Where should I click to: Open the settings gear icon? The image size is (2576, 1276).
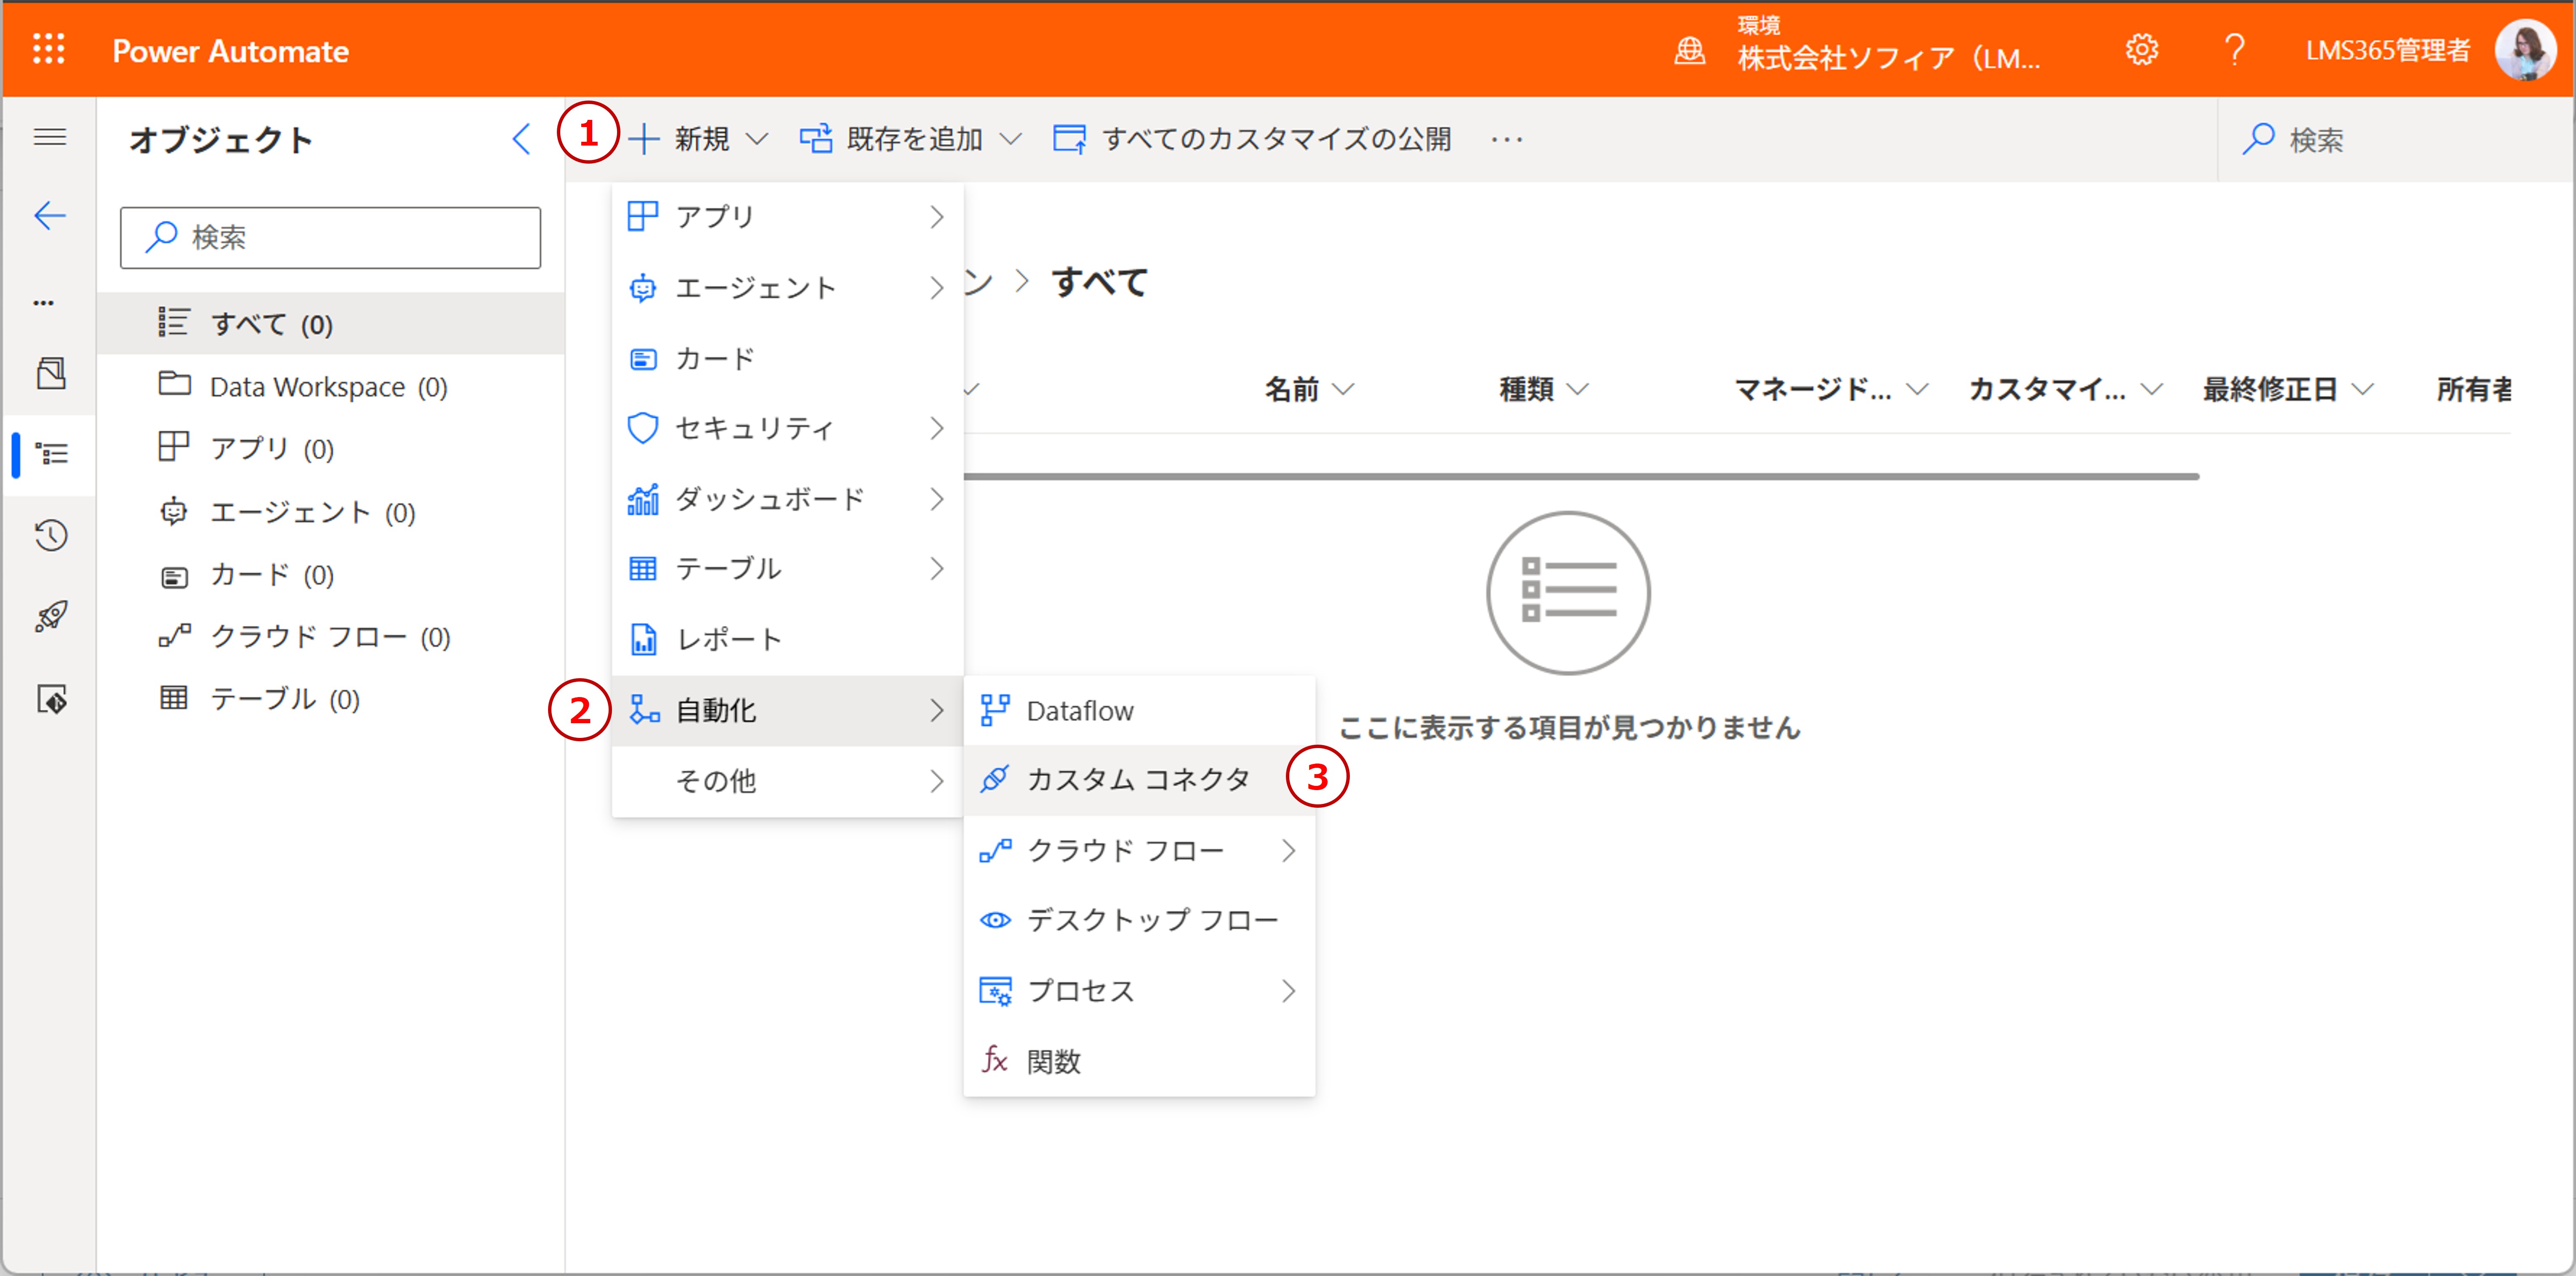2141,50
